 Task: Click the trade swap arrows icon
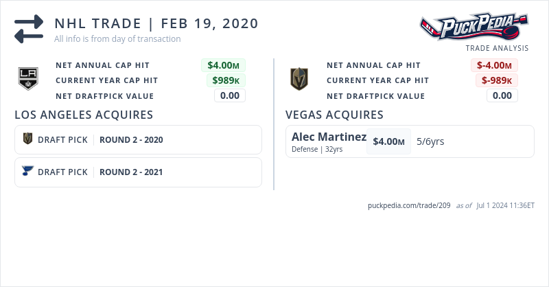point(29,29)
